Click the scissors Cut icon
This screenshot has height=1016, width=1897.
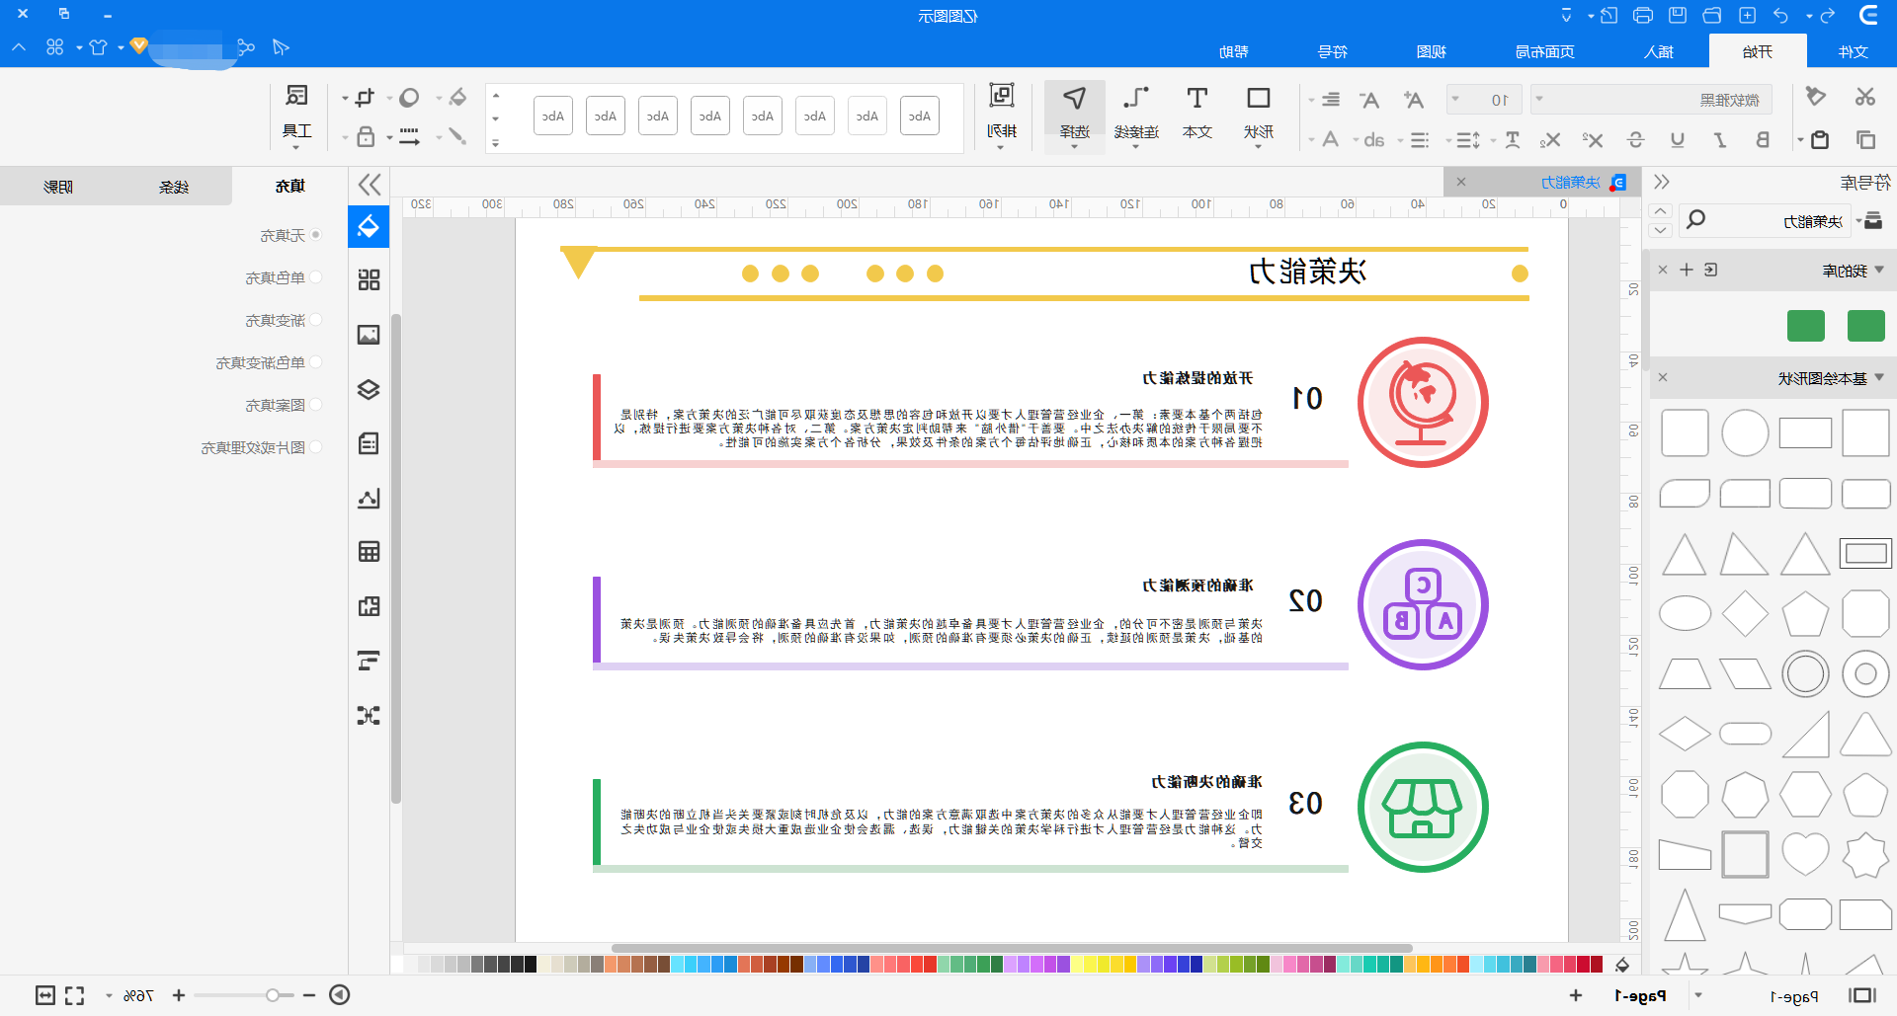1864,97
